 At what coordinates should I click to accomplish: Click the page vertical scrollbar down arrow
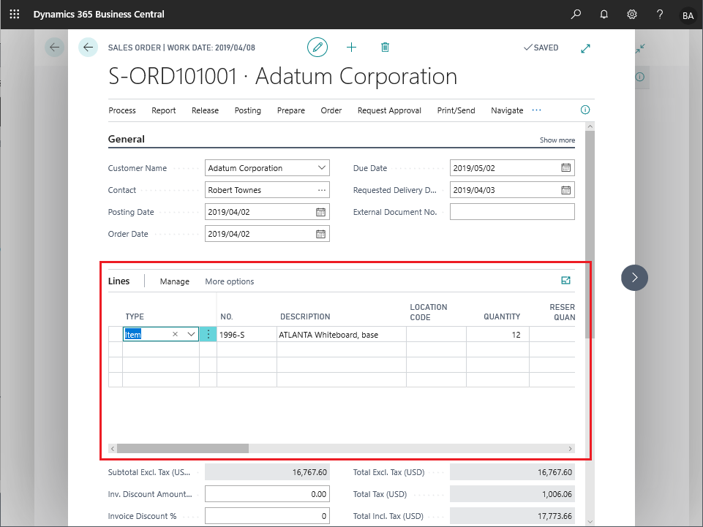click(x=590, y=522)
